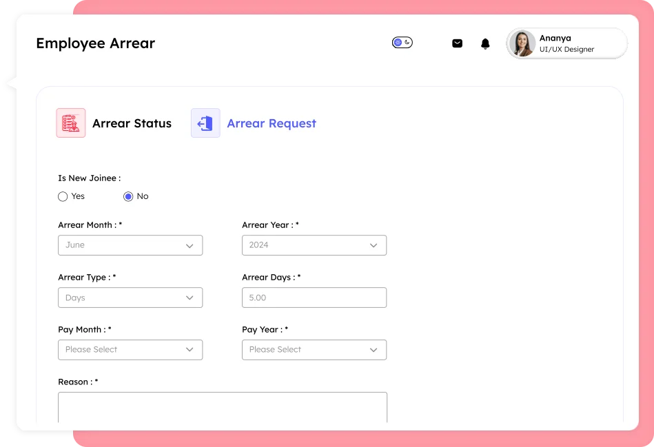Screen dimensions: 654x447
Task: Click the Ananya UI/UX Designer profile button
Action: point(566,43)
